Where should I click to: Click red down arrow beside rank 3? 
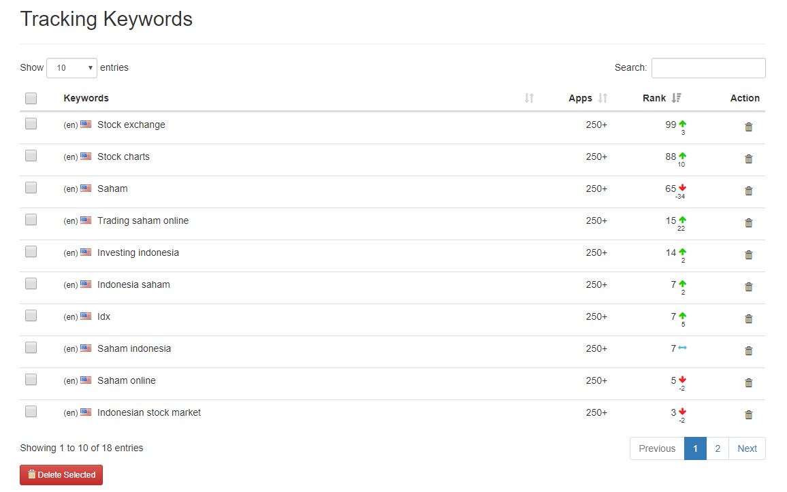point(683,412)
